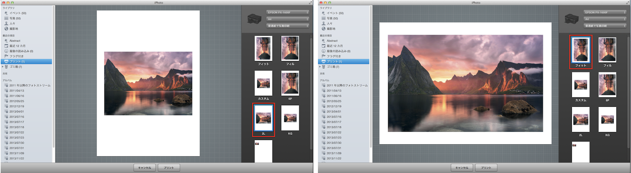The height and width of the screenshot is (173, 631).
Task: Open 撮影地 in the right window sidebar
Action: [331, 29]
